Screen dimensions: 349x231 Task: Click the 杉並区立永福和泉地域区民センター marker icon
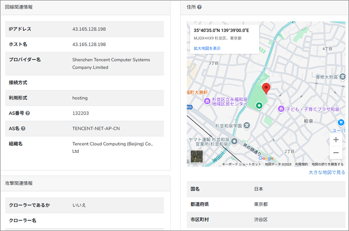point(207,101)
